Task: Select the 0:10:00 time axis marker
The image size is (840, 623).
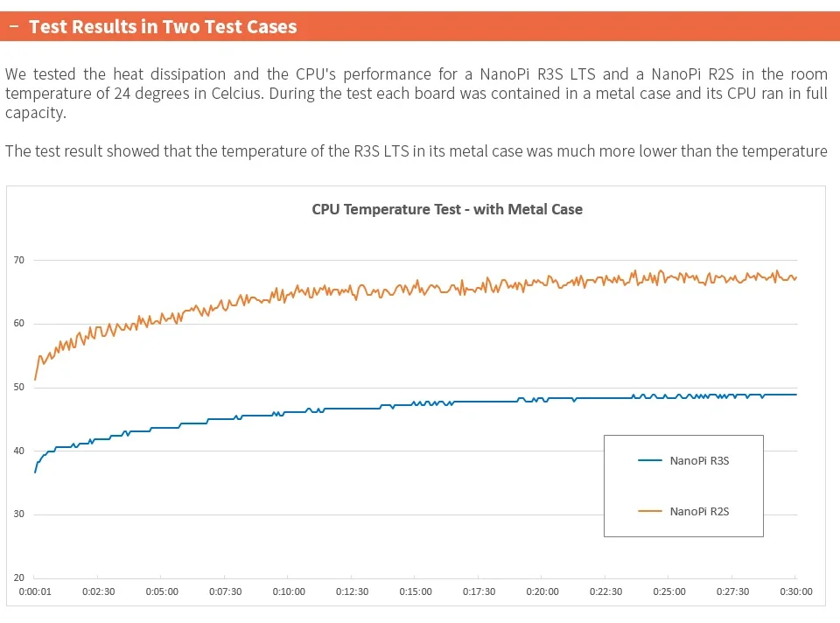Action: click(289, 591)
